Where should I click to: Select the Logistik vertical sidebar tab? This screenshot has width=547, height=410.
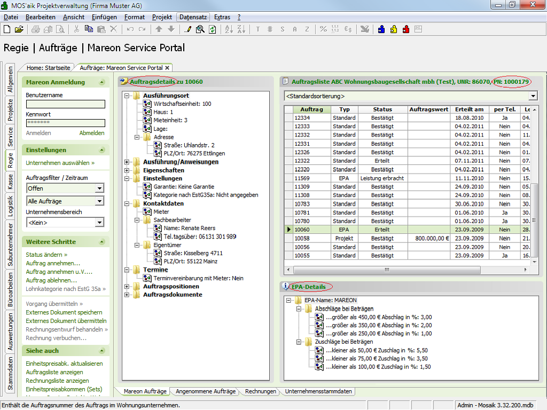(11, 206)
